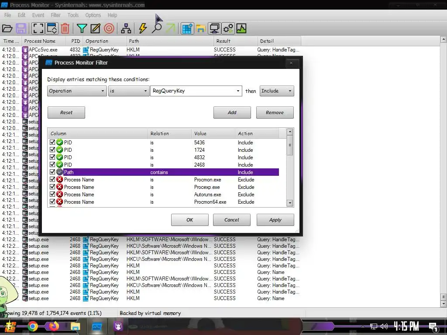Screen dimensions: 447x335
Task: Toggle Show Registry Activity icon
Action: coord(187,28)
